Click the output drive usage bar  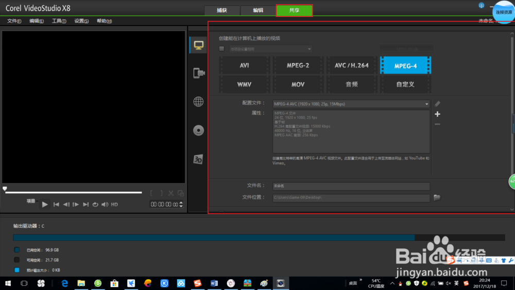pyautogui.click(x=259, y=237)
